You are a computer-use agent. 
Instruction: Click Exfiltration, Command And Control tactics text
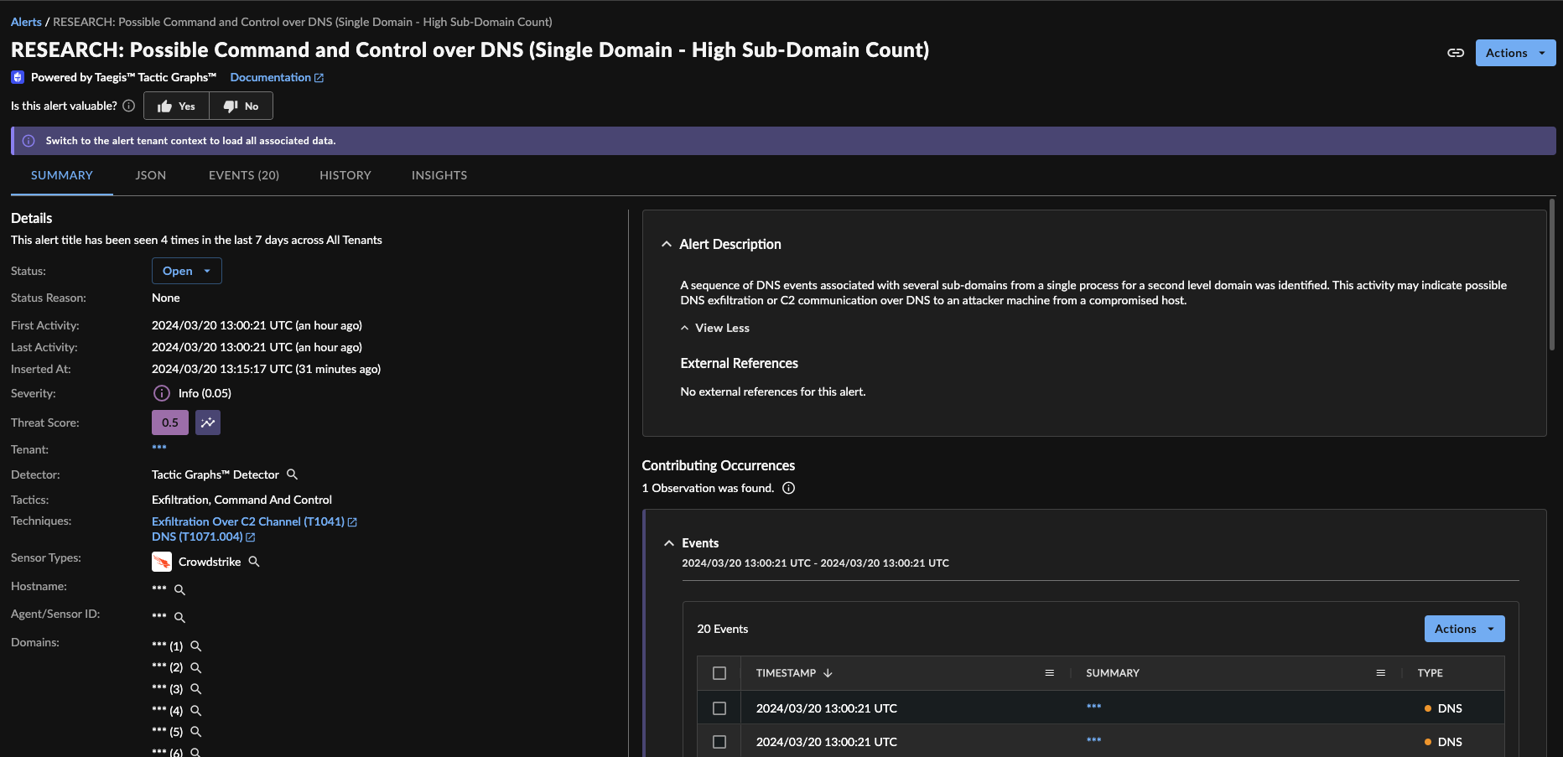point(241,500)
